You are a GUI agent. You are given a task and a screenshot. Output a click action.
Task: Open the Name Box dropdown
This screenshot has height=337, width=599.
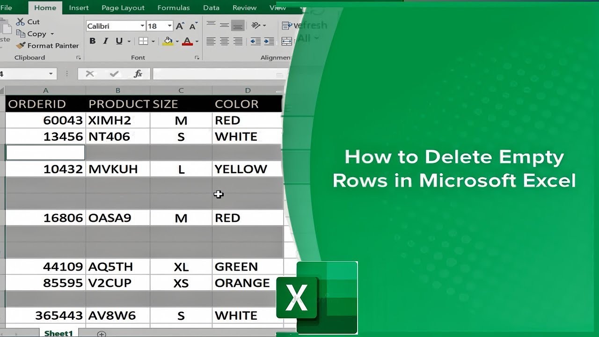click(x=51, y=74)
